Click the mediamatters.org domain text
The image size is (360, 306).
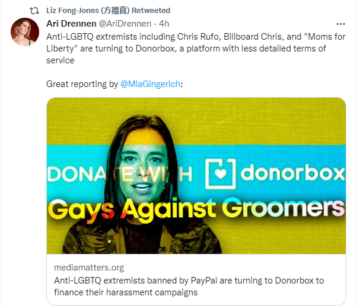coord(89,268)
